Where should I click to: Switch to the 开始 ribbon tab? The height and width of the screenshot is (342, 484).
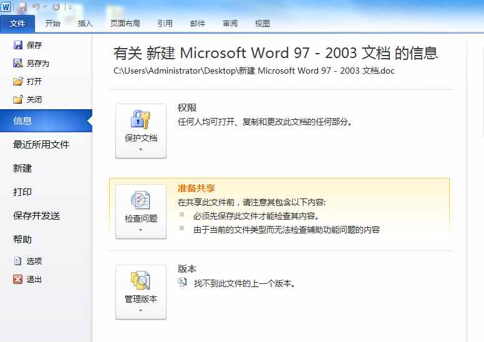coord(53,24)
